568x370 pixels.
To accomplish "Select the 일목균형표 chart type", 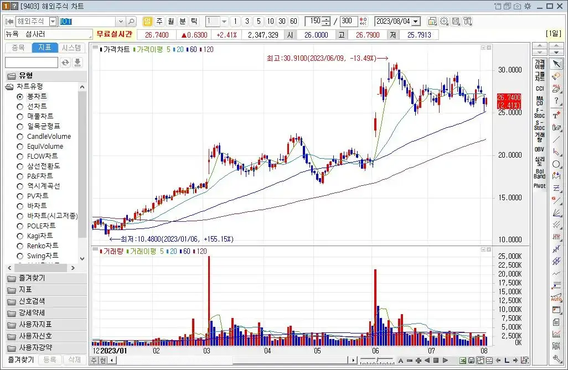I will [x=38, y=126].
